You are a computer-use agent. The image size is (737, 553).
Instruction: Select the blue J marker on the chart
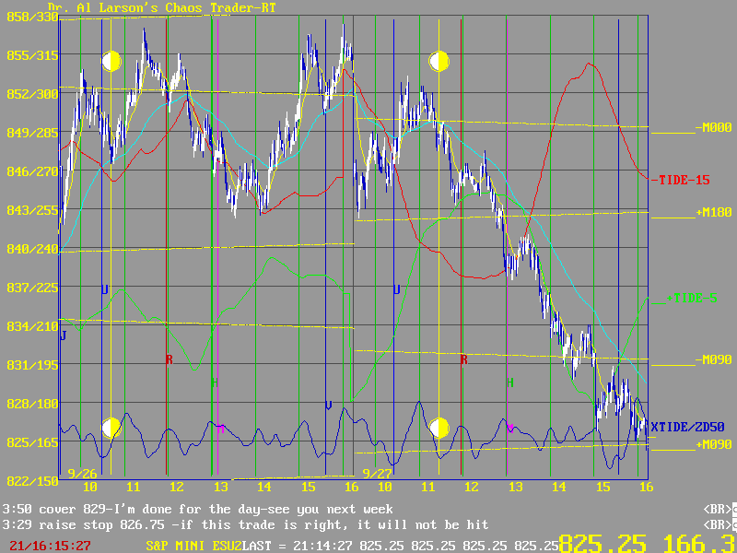tap(63, 336)
